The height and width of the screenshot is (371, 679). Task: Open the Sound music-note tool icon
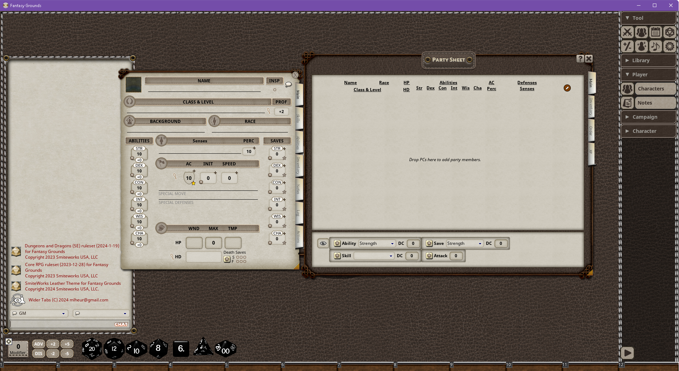[x=656, y=46]
